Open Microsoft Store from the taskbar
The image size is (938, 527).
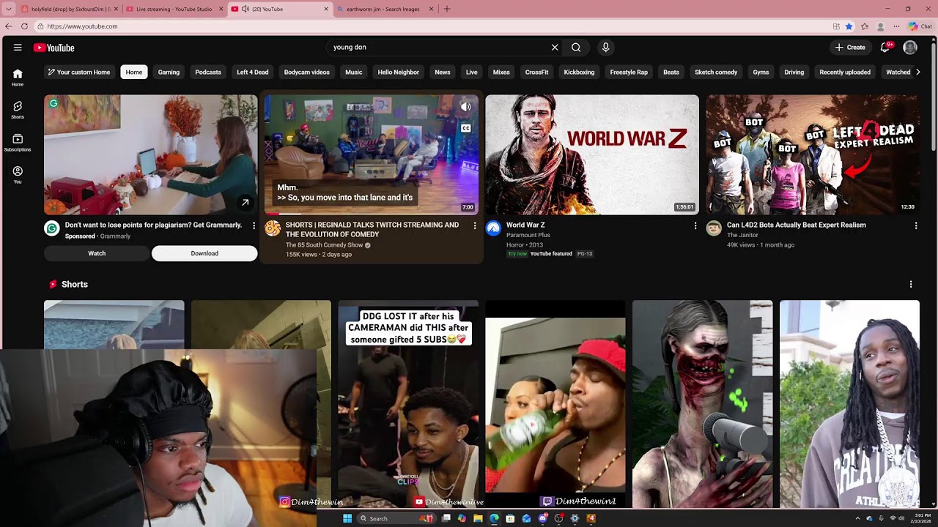point(510,518)
